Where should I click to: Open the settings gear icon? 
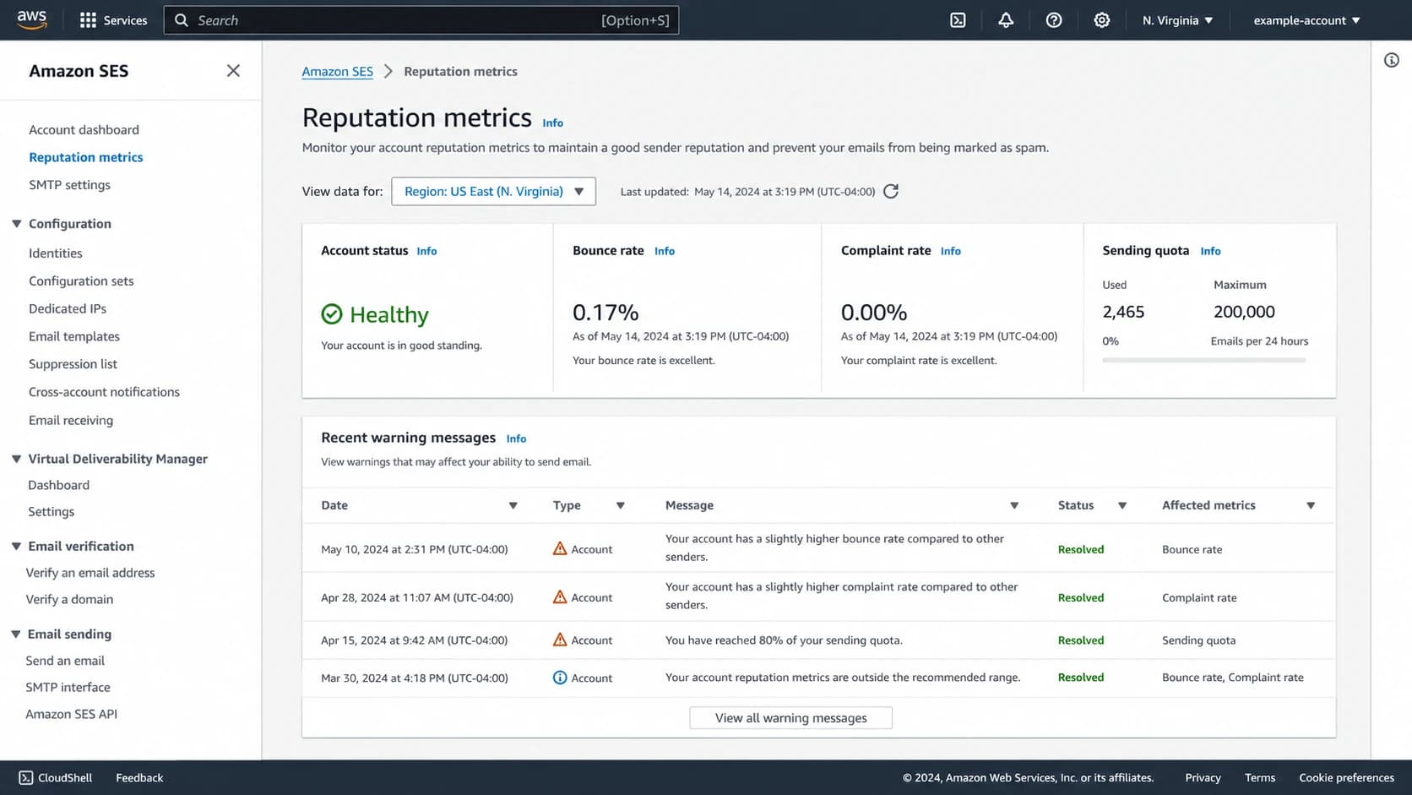(x=1102, y=20)
